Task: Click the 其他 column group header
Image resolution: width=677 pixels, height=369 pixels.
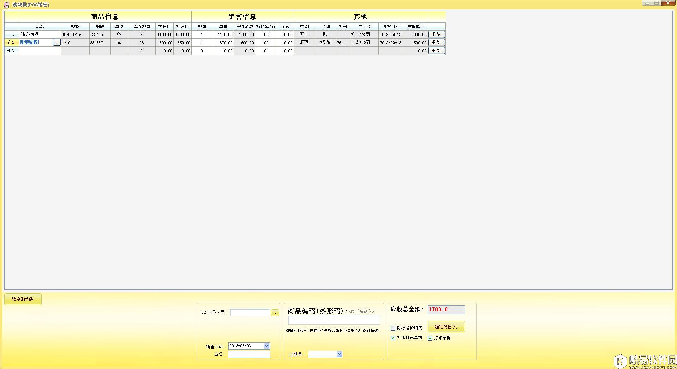Action: pyautogui.click(x=360, y=16)
